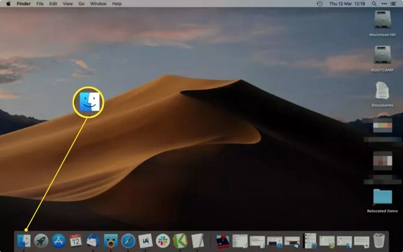403x252 pixels.
Task: Open the Apple menu
Action: click(8, 4)
